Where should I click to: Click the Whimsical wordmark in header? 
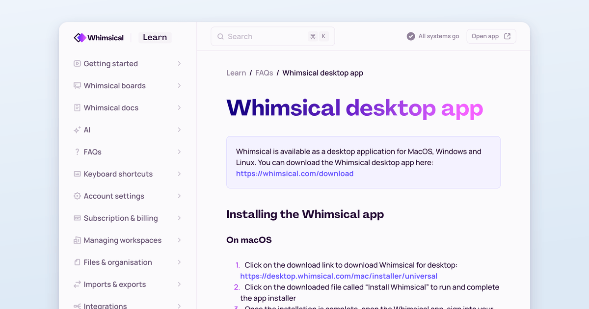tap(106, 38)
